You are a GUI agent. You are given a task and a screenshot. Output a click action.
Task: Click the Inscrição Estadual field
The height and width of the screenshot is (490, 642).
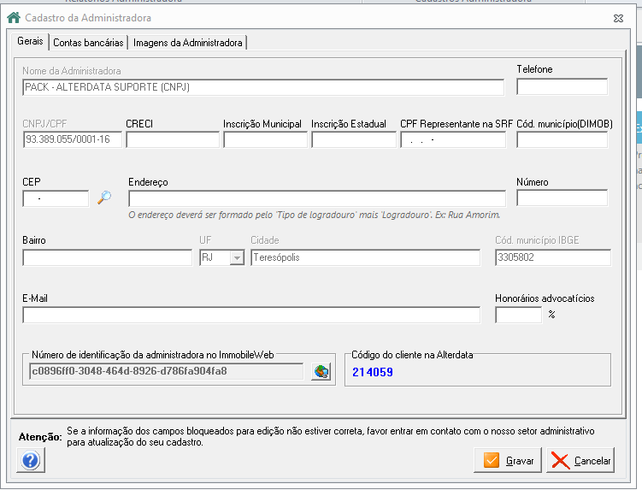(354, 139)
